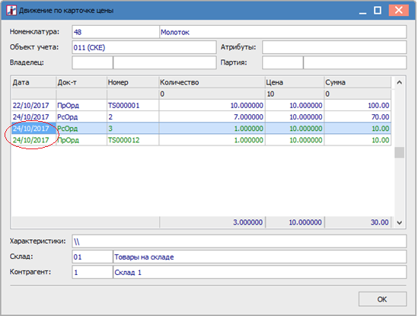The width and height of the screenshot is (418, 316).
Task: Confirm with the OK button
Action: pos(382,299)
